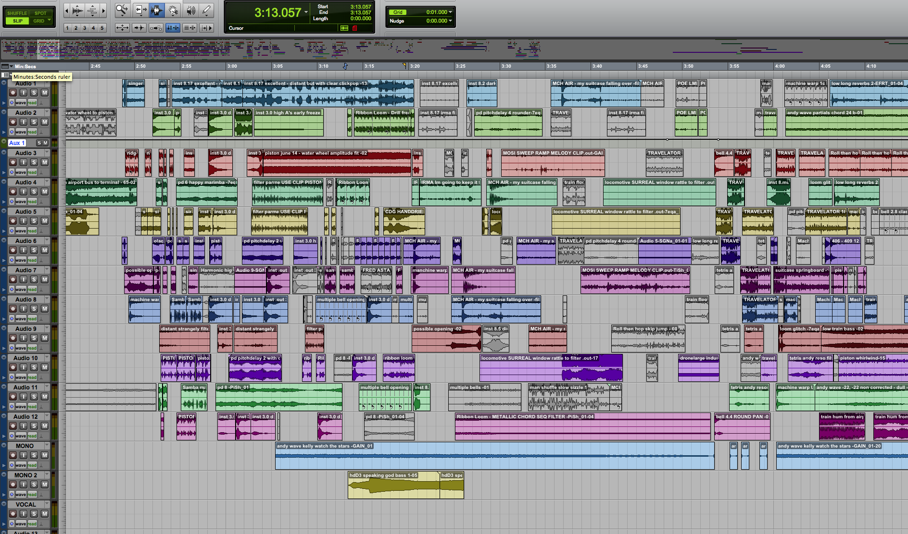
Task: Select the Pencil tool
Action: pyautogui.click(x=206, y=10)
